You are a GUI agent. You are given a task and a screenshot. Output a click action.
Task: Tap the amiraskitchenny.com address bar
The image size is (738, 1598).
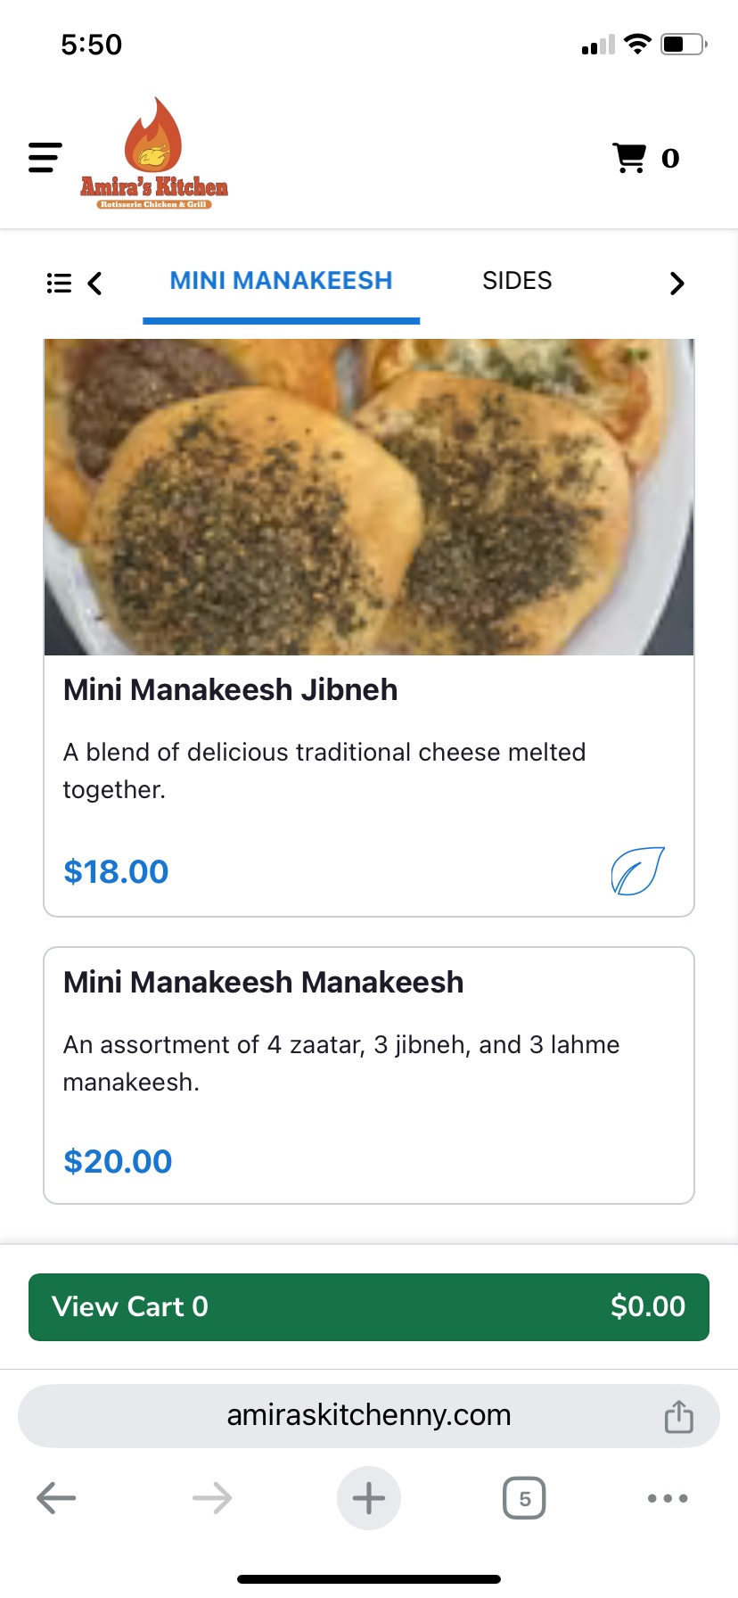(369, 1415)
